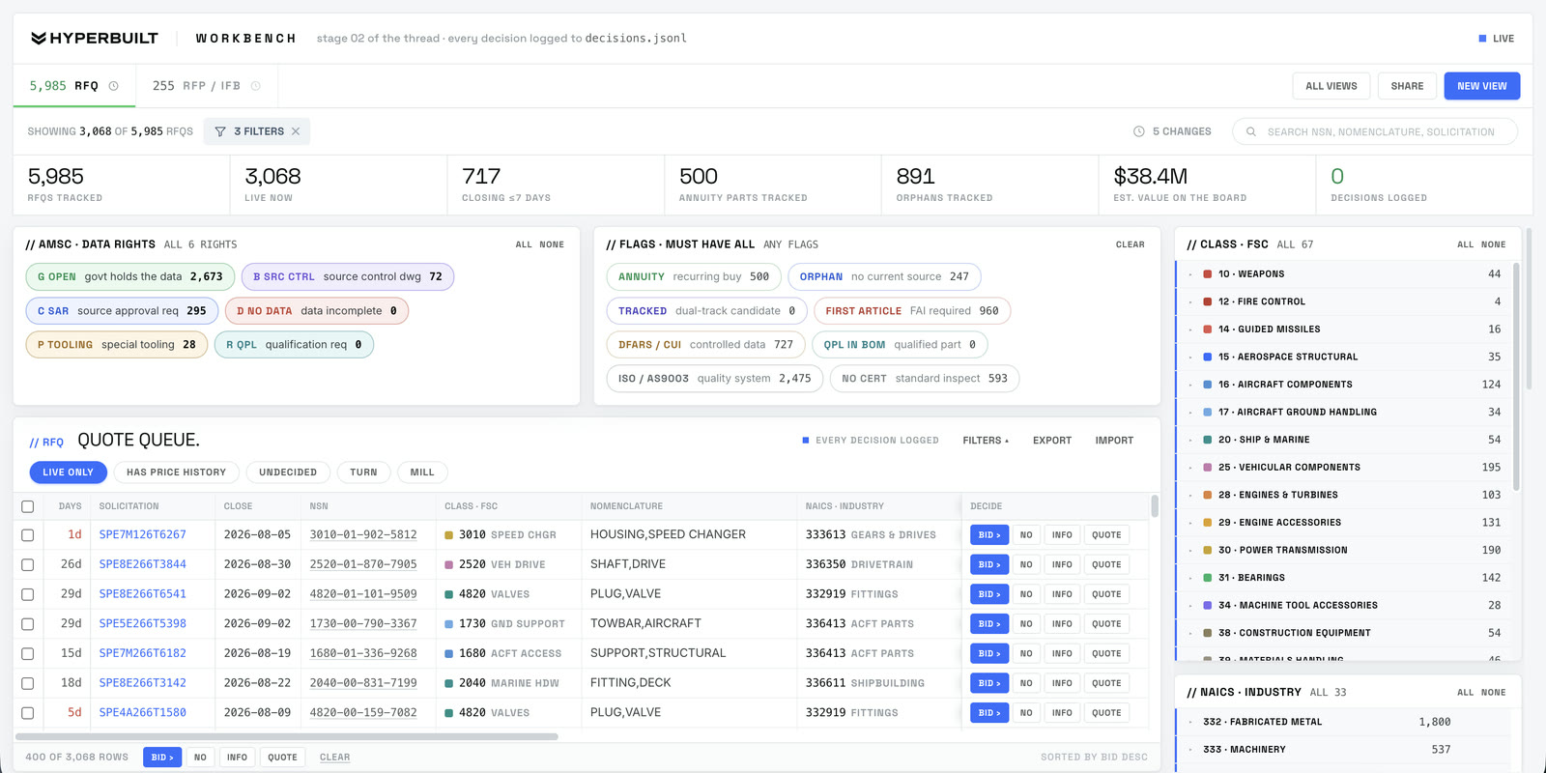This screenshot has width=1546, height=773.
Task: Open the All Views menu
Action: click(1331, 86)
